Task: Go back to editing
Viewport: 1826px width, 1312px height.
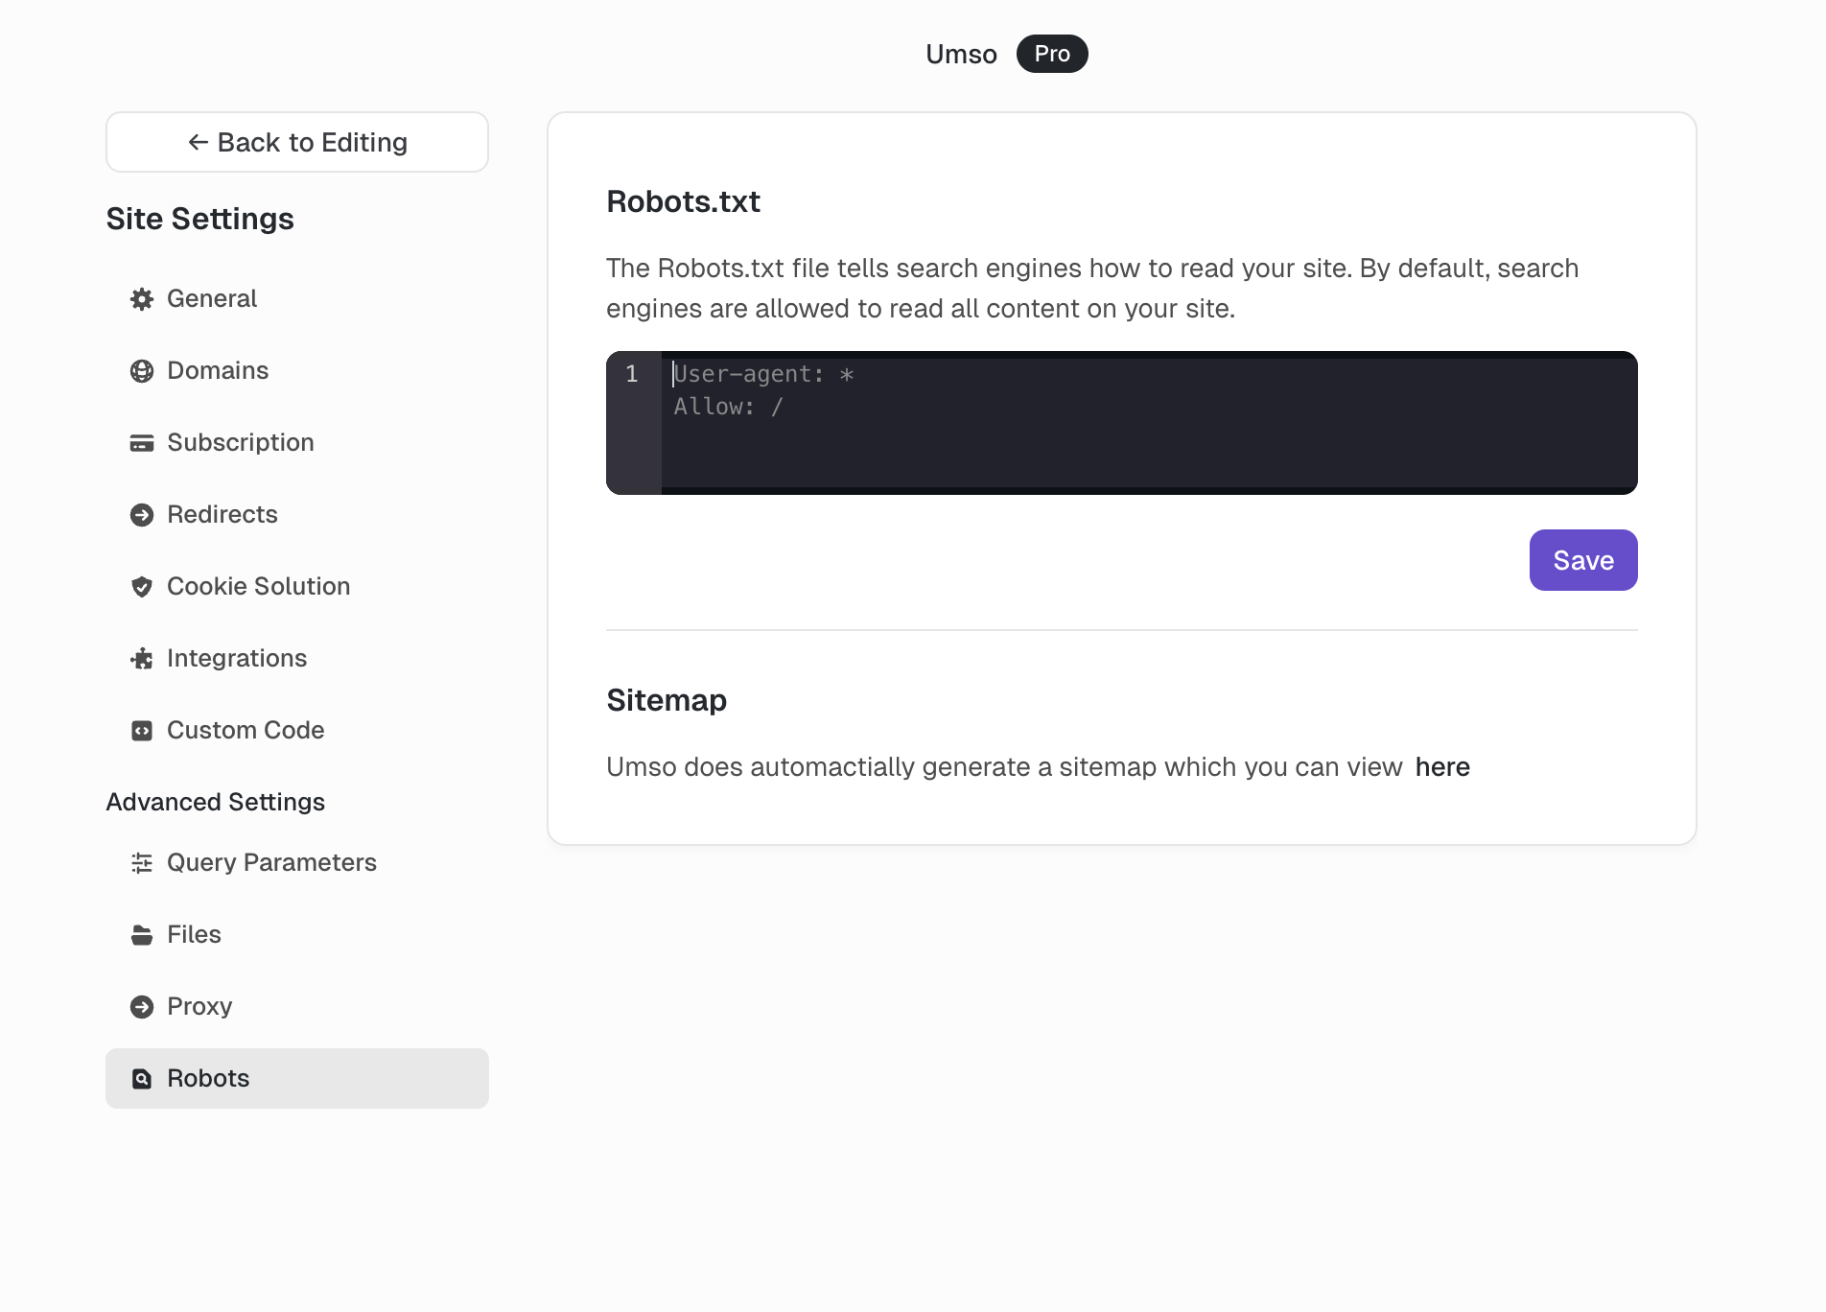Action: (x=296, y=142)
